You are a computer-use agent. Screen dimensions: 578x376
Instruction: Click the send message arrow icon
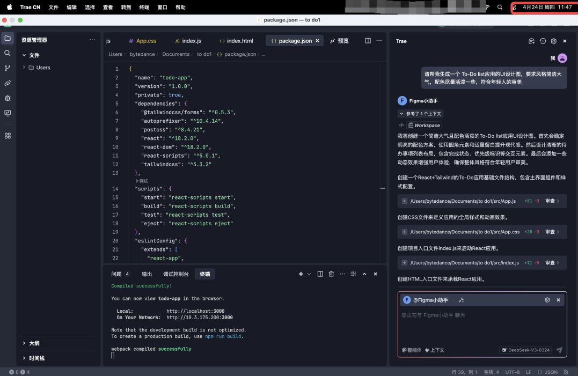559,350
